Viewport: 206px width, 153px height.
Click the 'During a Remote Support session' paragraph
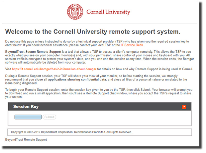coord(96,79)
